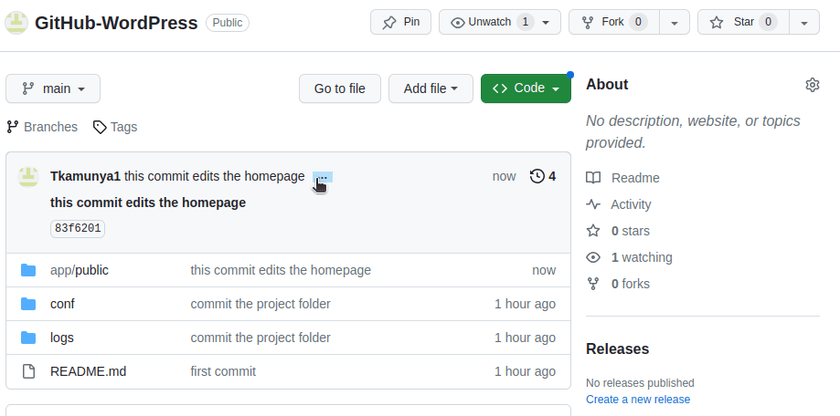Open 'first commit' message link
The image size is (840, 416).
[223, 371]
